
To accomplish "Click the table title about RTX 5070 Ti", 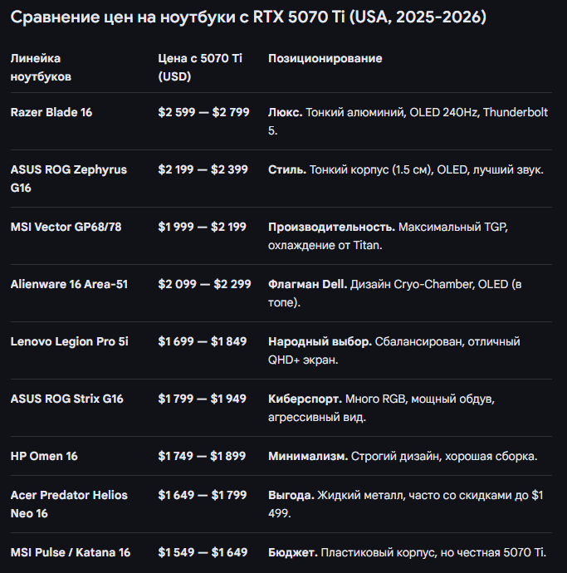I will [x=248, y=17].
